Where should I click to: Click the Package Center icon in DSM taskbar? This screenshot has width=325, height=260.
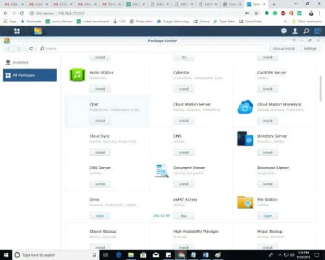click(38, 31)
